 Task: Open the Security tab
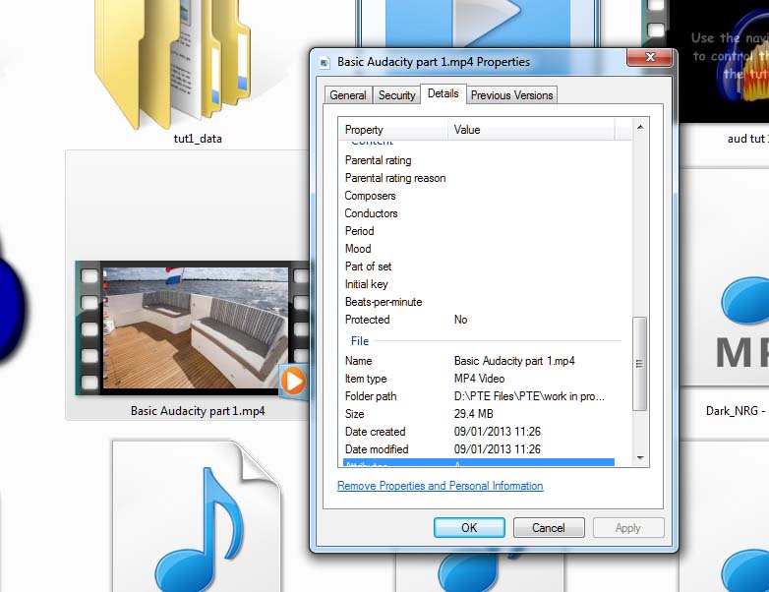(x=396, y=95)
